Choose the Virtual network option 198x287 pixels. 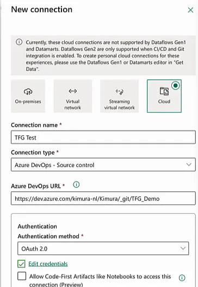coord(73,96)
